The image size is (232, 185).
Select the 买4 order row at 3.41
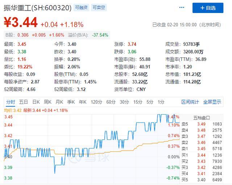tap(202, 174)
